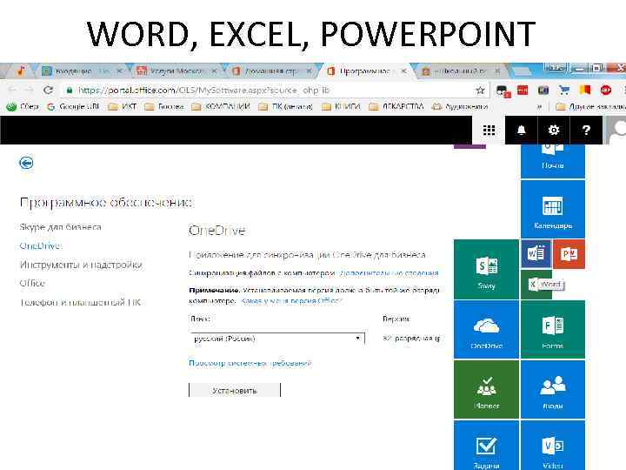The width and height of the screenshot is (626, 470).
Task: Open Просмотр системных требований link
Action: click(x=250, y=363)
